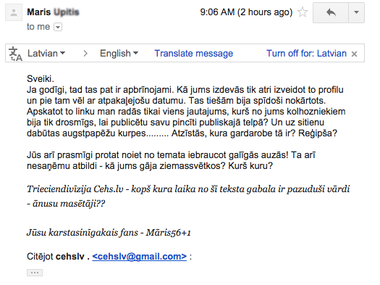Expand recipient details arrow next to "to me"
The height and width of the screenshot is (285, 380).
tap(58, 27)
